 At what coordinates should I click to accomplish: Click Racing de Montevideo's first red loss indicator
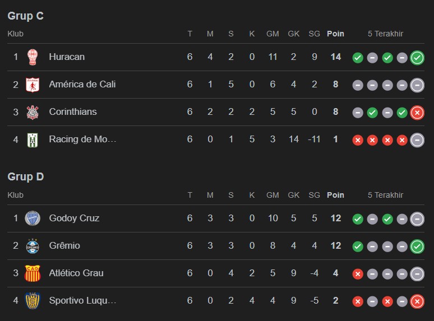358,140
